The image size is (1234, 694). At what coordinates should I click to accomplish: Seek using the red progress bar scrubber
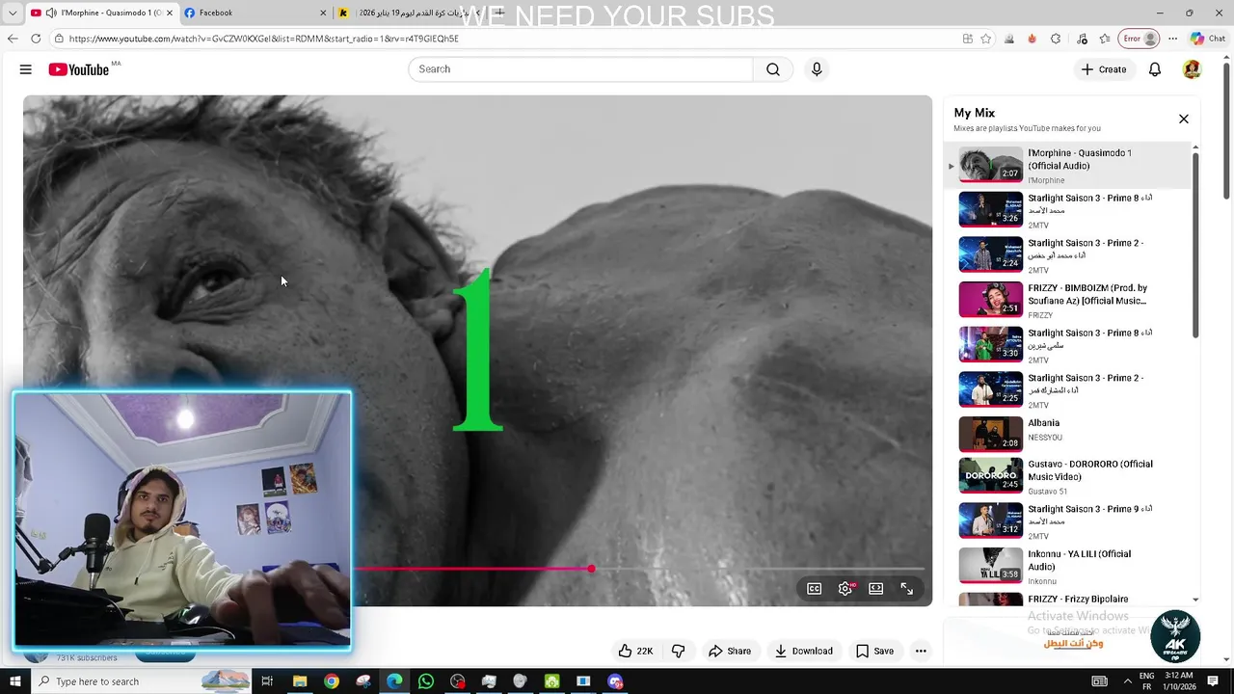[x=591, y=569]
